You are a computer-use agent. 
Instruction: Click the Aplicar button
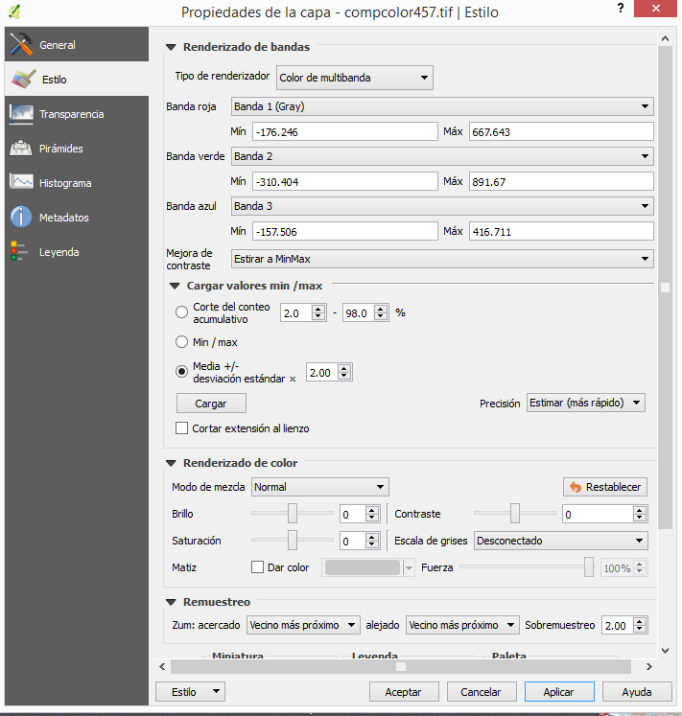pos(559,692)
